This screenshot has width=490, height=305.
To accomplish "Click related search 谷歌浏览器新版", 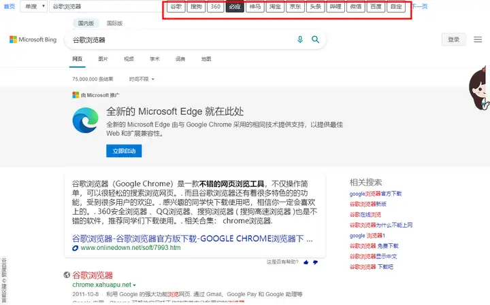I will [x=367, y=204].
